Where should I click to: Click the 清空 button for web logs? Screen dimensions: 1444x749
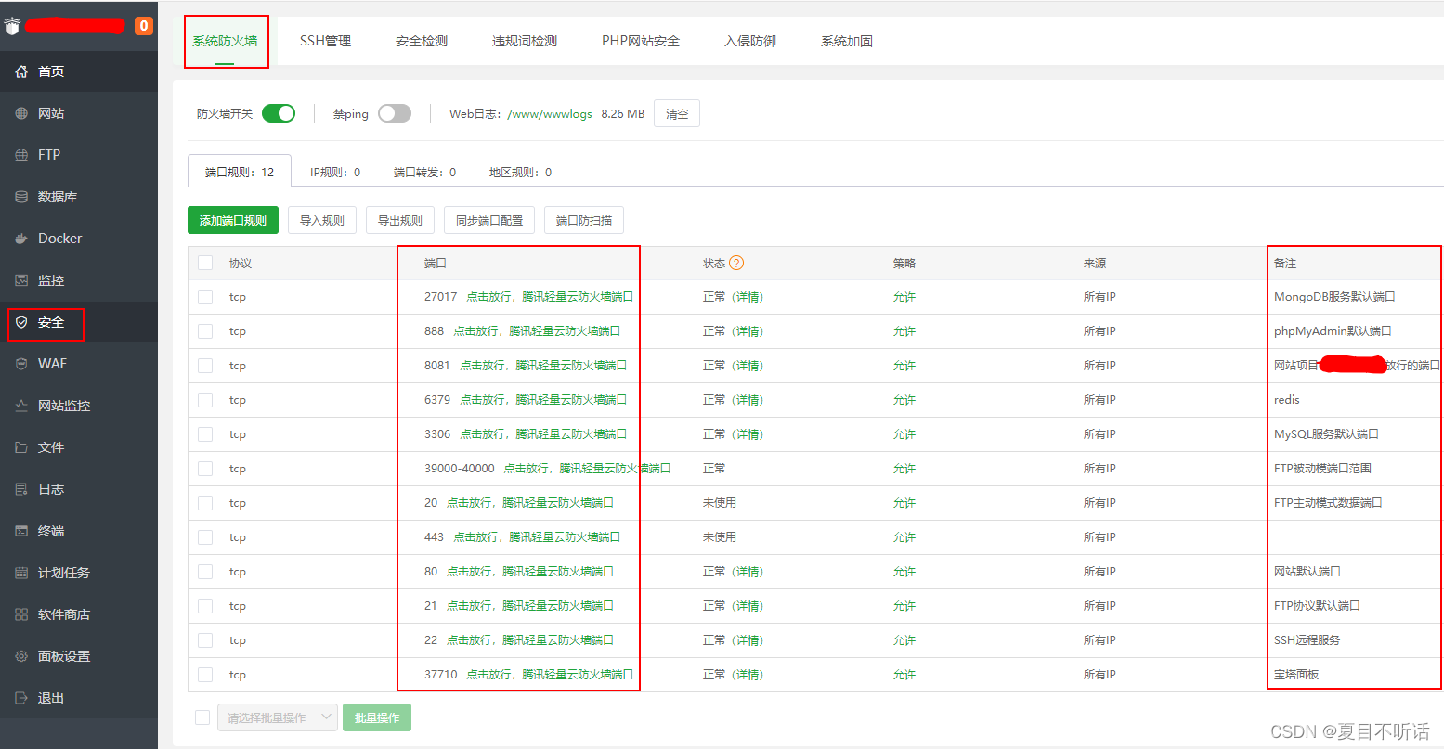pyautogui.click(x=677, y=113)
